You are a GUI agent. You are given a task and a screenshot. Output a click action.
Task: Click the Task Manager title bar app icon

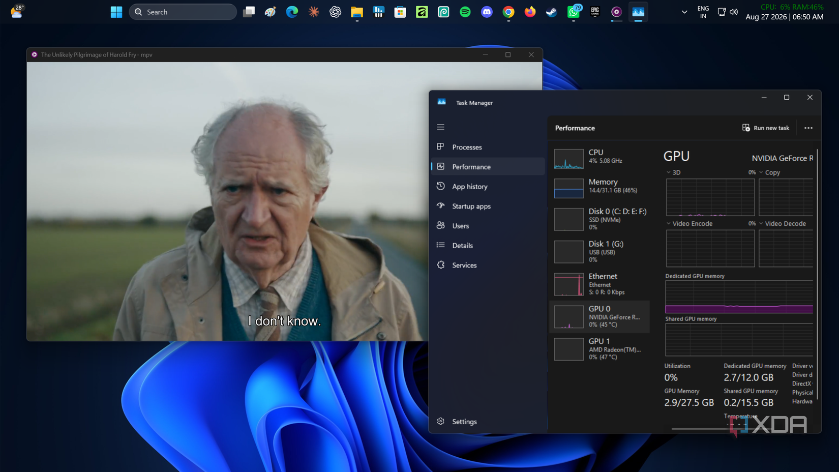pos(441,102)
